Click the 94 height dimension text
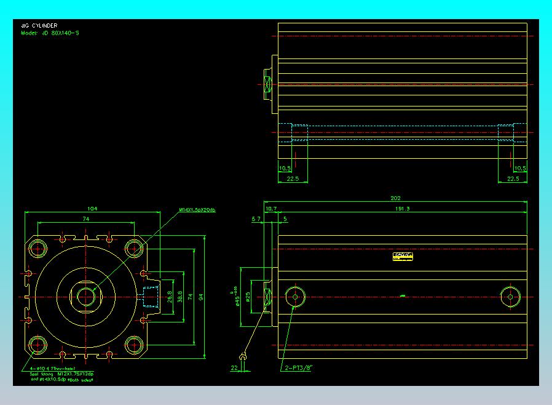552x405 pixels. [x=201, y=297]
